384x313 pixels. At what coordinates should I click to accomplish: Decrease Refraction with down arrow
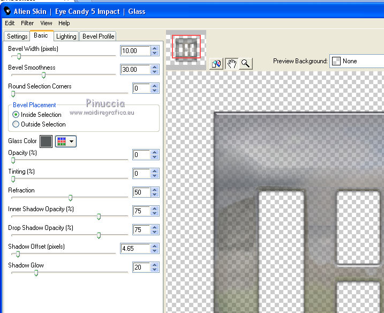tap(155, 195)
